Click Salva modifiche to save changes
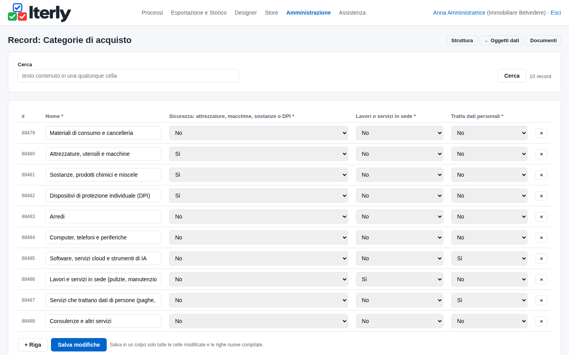The image size is (569, 355). tap(79, 345)
